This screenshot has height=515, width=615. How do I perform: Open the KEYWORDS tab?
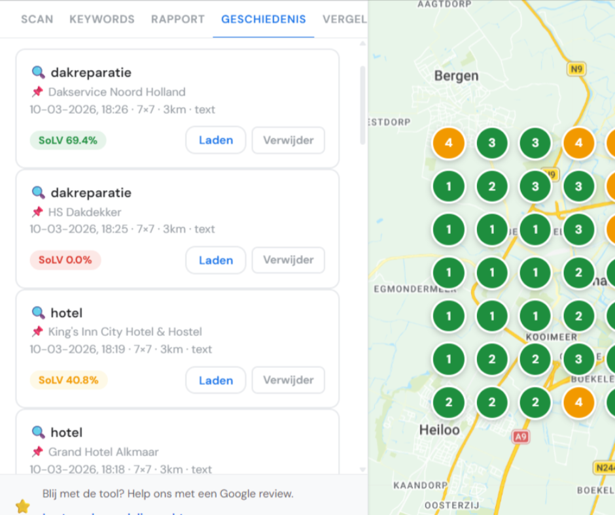coord(102,19)
